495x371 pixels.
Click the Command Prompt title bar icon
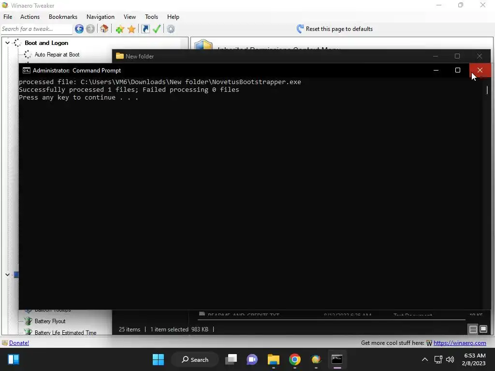coord(27,71)
